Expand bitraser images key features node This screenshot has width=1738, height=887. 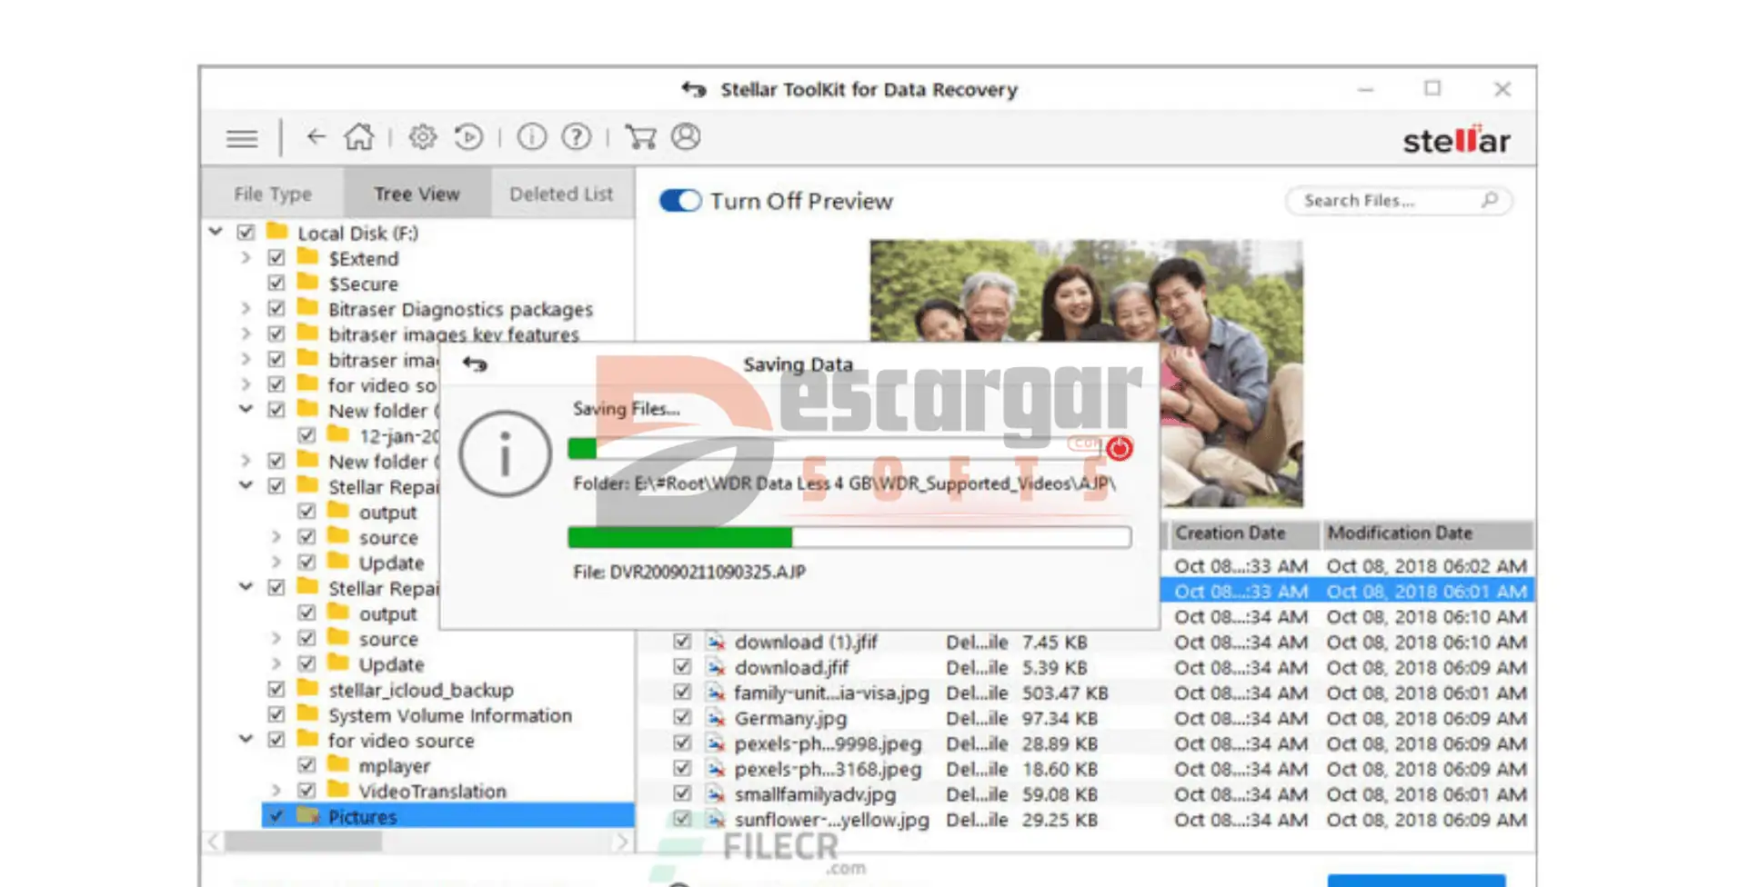point(246,334)
